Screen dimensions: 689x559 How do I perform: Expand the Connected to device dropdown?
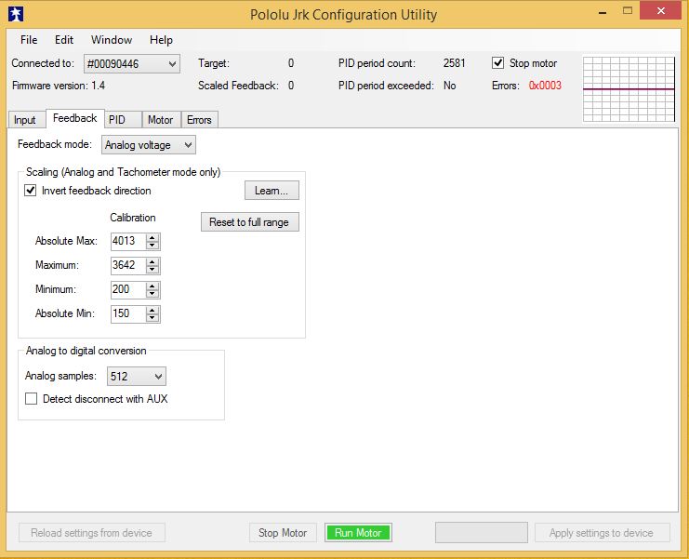pyautogui.click(x=132, y=64)
